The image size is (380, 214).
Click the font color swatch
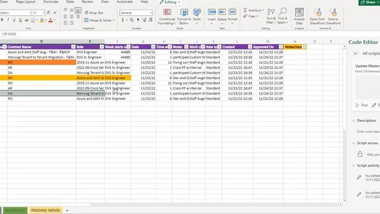[50, 20]
